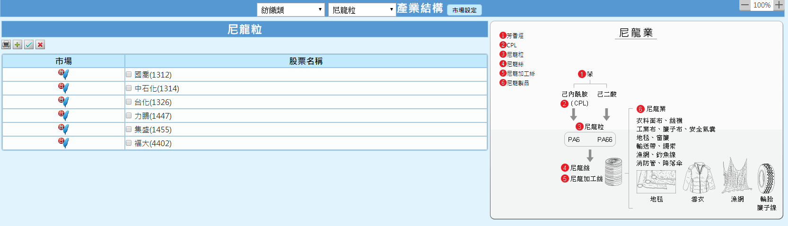Click the printer icon in the toolbar
The width and height of the screenshot is (788, 226).
tap(6, 44)
